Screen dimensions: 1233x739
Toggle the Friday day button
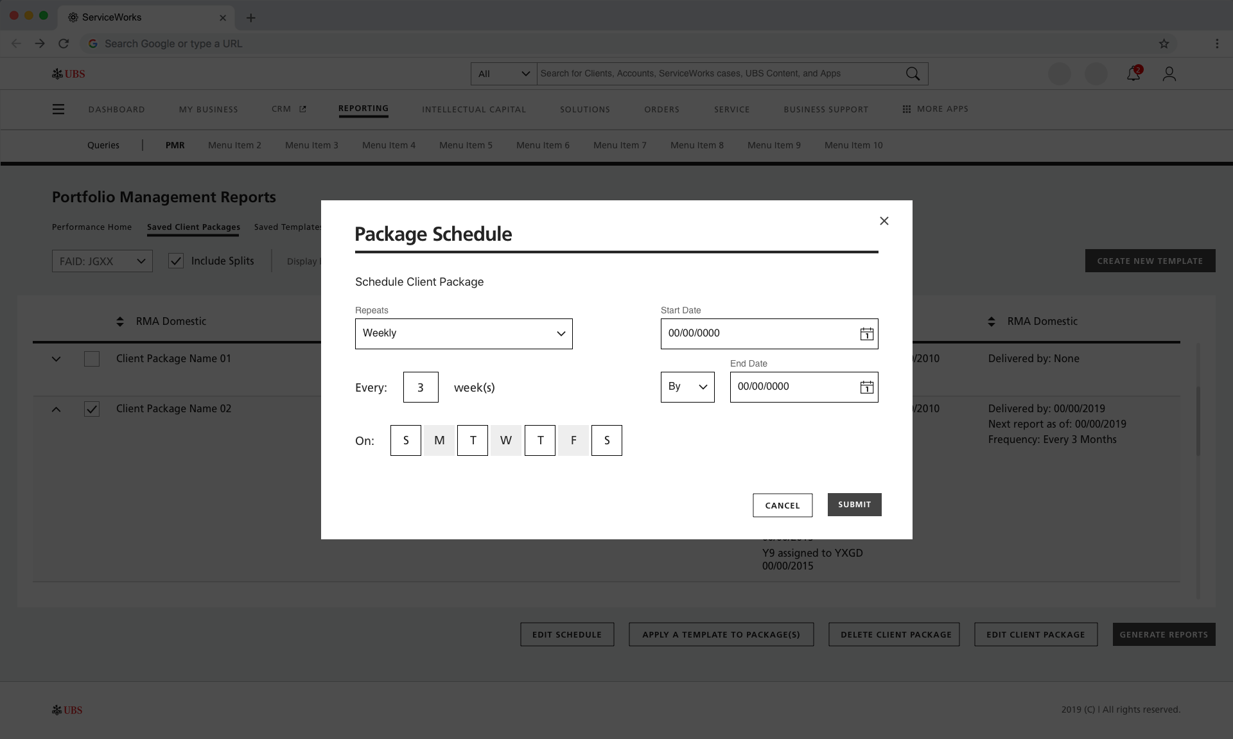tap(573, 440)
